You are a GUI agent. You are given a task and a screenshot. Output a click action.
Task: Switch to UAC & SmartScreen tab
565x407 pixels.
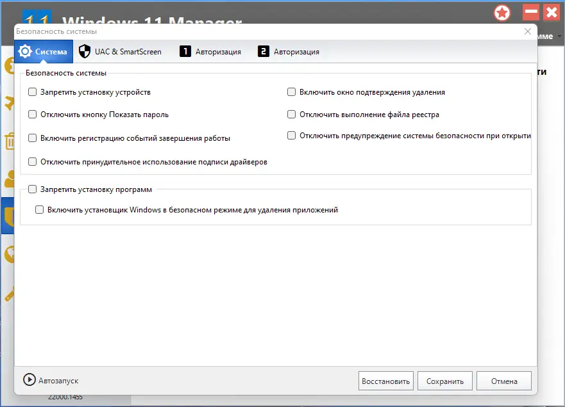tap(120, 51)
